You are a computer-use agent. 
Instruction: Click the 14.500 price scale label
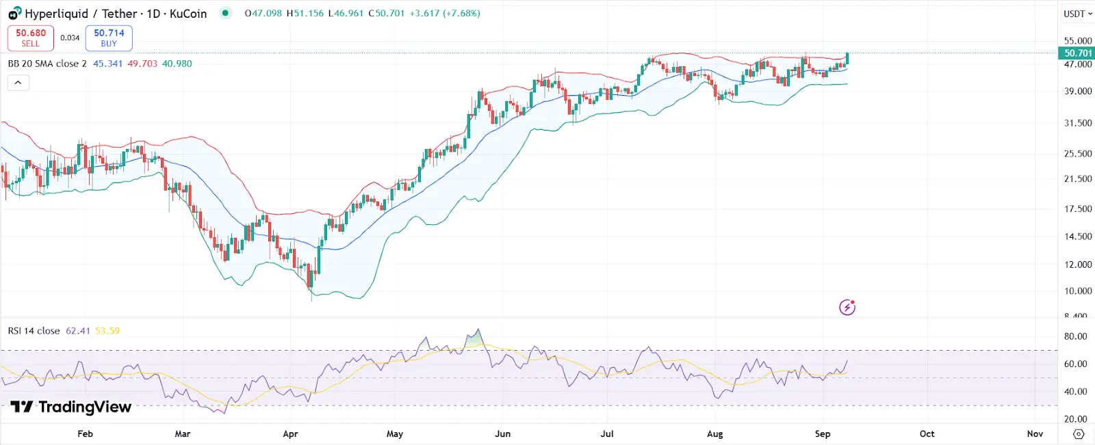tap(1078, 237)
